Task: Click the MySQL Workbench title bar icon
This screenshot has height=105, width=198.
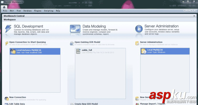Action: click(x=2, y=2)
